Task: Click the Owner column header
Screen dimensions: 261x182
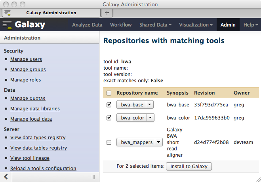Action: tap(242, 93)
